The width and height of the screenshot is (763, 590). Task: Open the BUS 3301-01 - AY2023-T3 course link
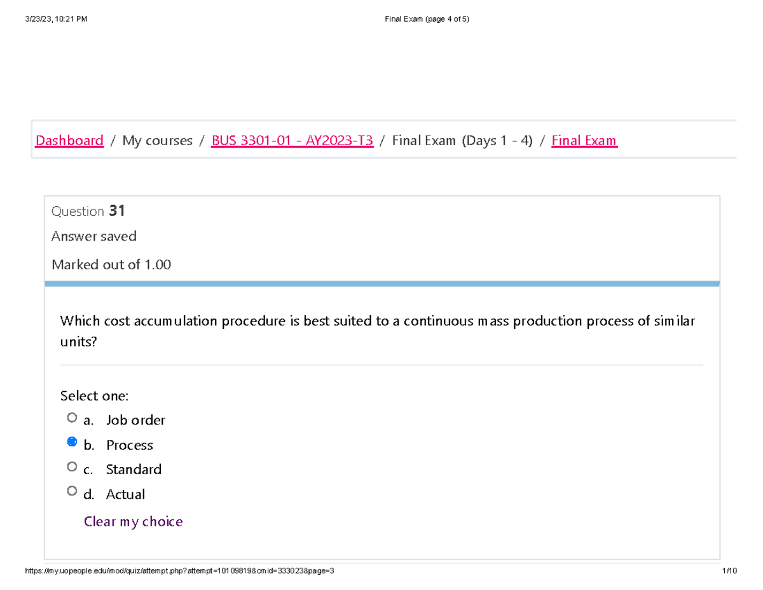[x=292, y=141]
